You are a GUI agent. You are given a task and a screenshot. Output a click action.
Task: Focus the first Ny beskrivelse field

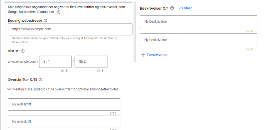coord(198,22)
